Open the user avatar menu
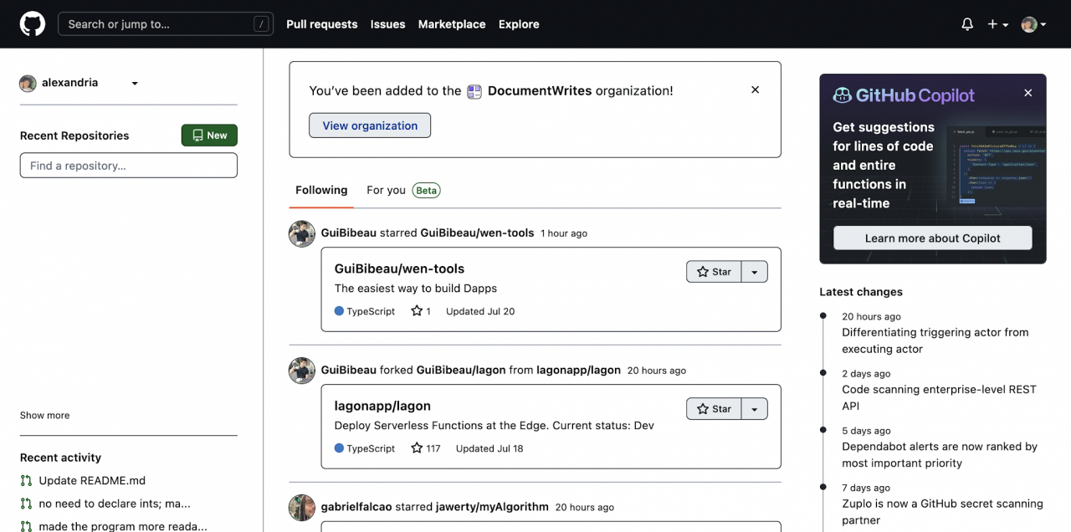 click(1033, 24)
